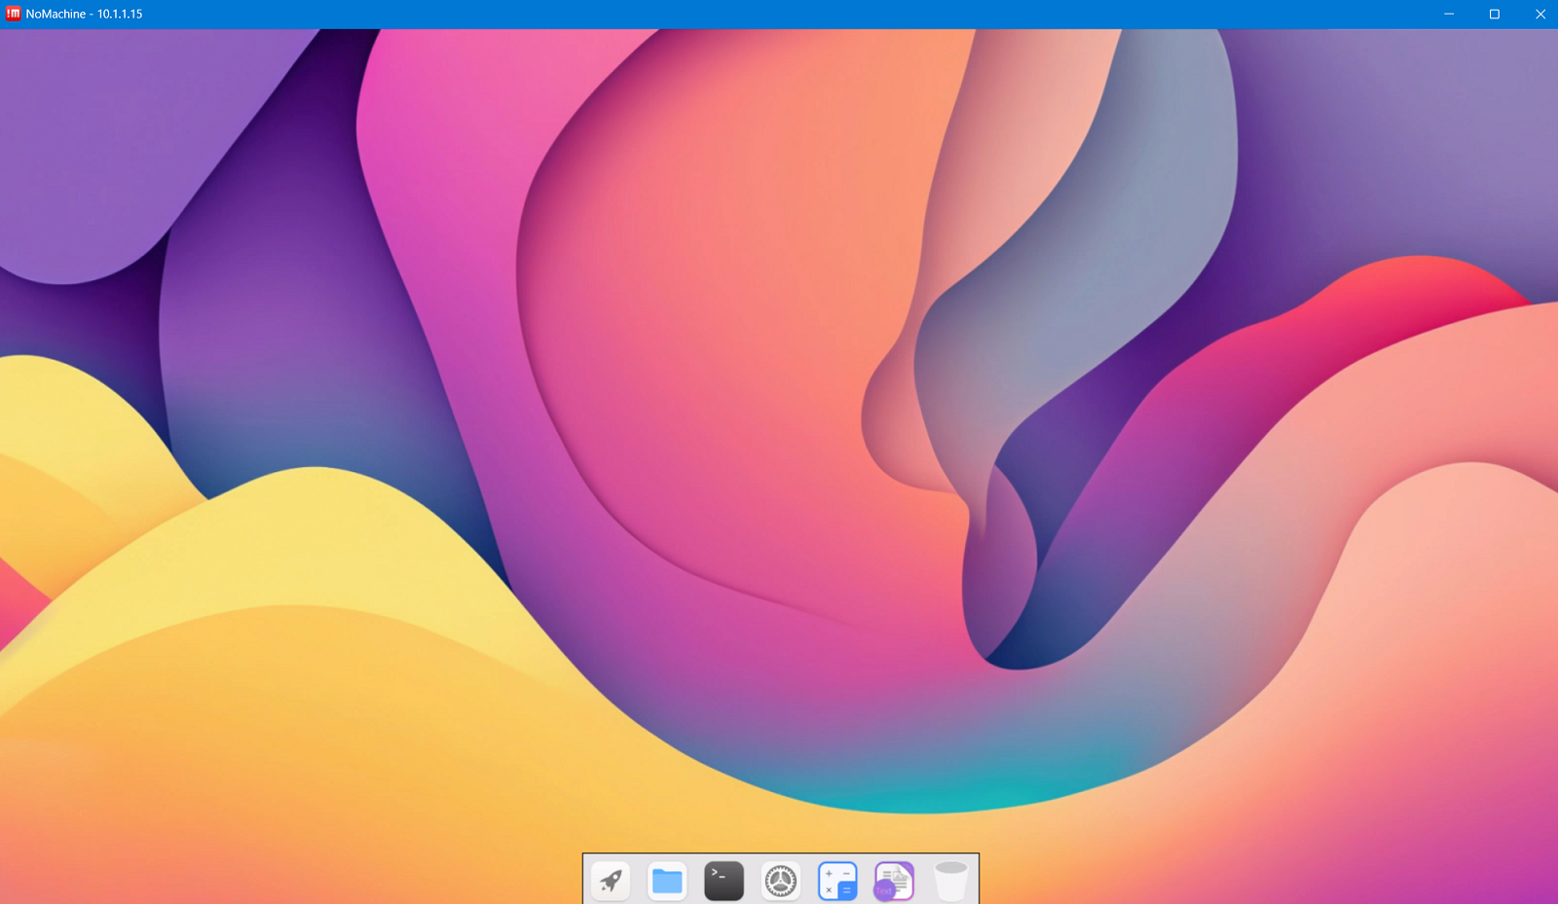Launch the Calculator app from the dock
The width and height of the screenshot is (1558, 904).
click(837, 881)
